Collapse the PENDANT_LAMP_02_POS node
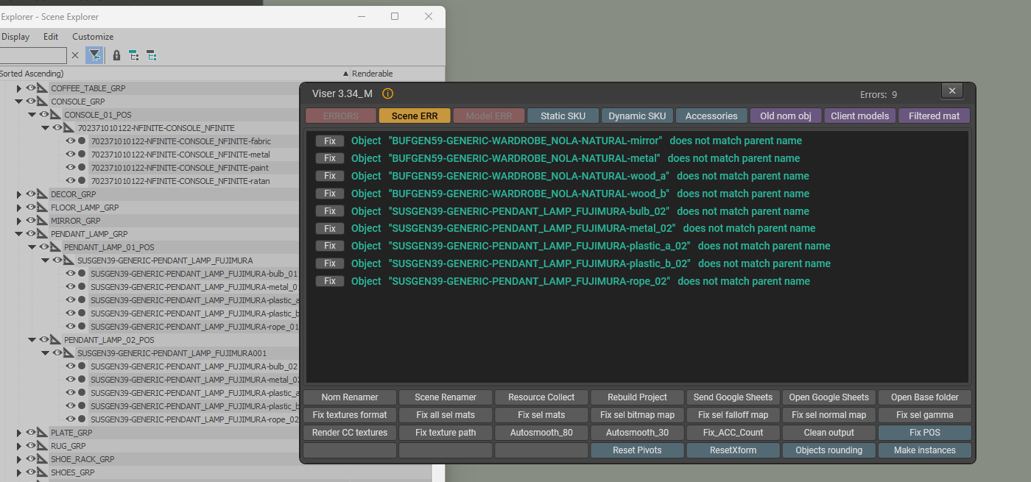 (x=32, y=340)
